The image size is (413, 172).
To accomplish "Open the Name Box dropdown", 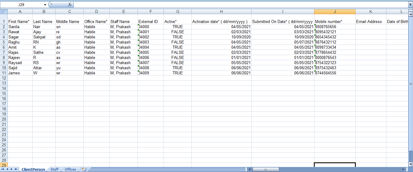I will pos(45,5).
